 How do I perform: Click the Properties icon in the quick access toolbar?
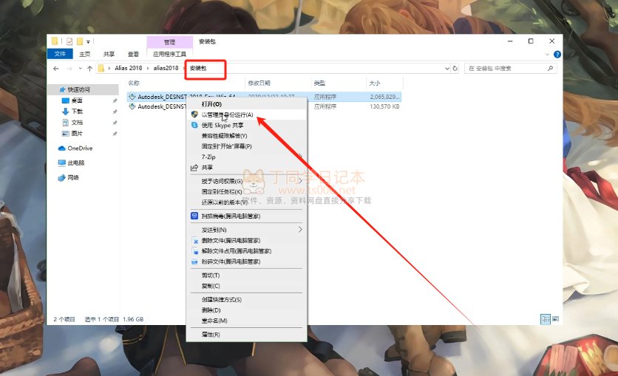69,41
